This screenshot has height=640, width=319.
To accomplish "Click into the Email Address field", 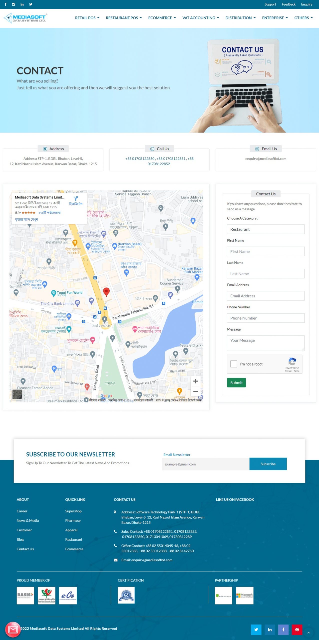I will click(x=266, y=296).
